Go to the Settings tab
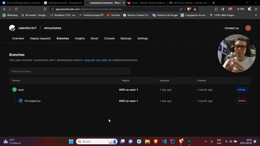260x146 pixels. coord(143,39)
